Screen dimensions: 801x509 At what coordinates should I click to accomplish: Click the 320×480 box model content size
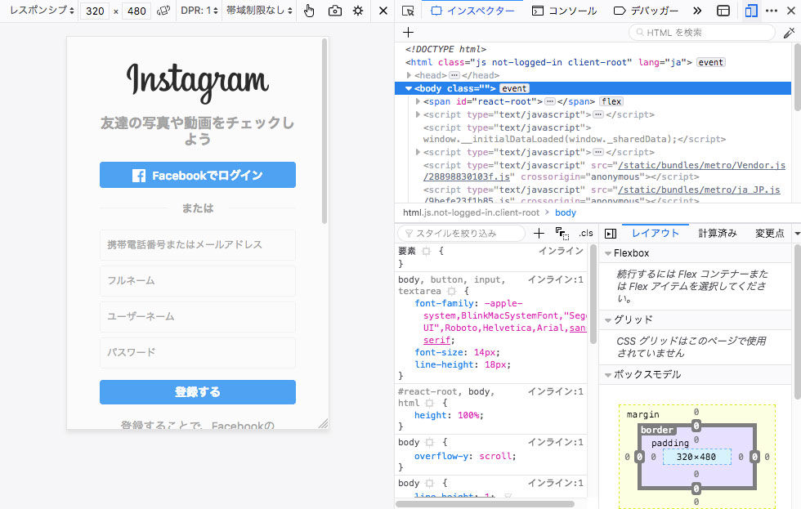(696, 457)
